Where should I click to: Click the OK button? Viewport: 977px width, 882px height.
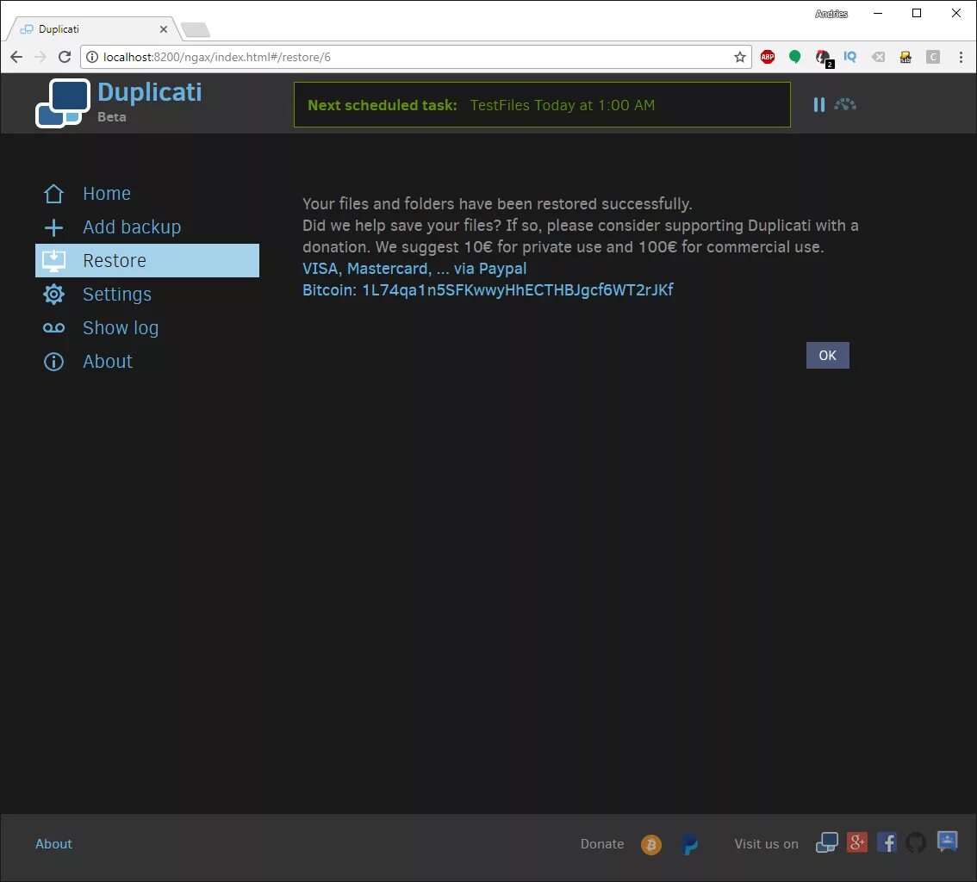coord(827,355)
